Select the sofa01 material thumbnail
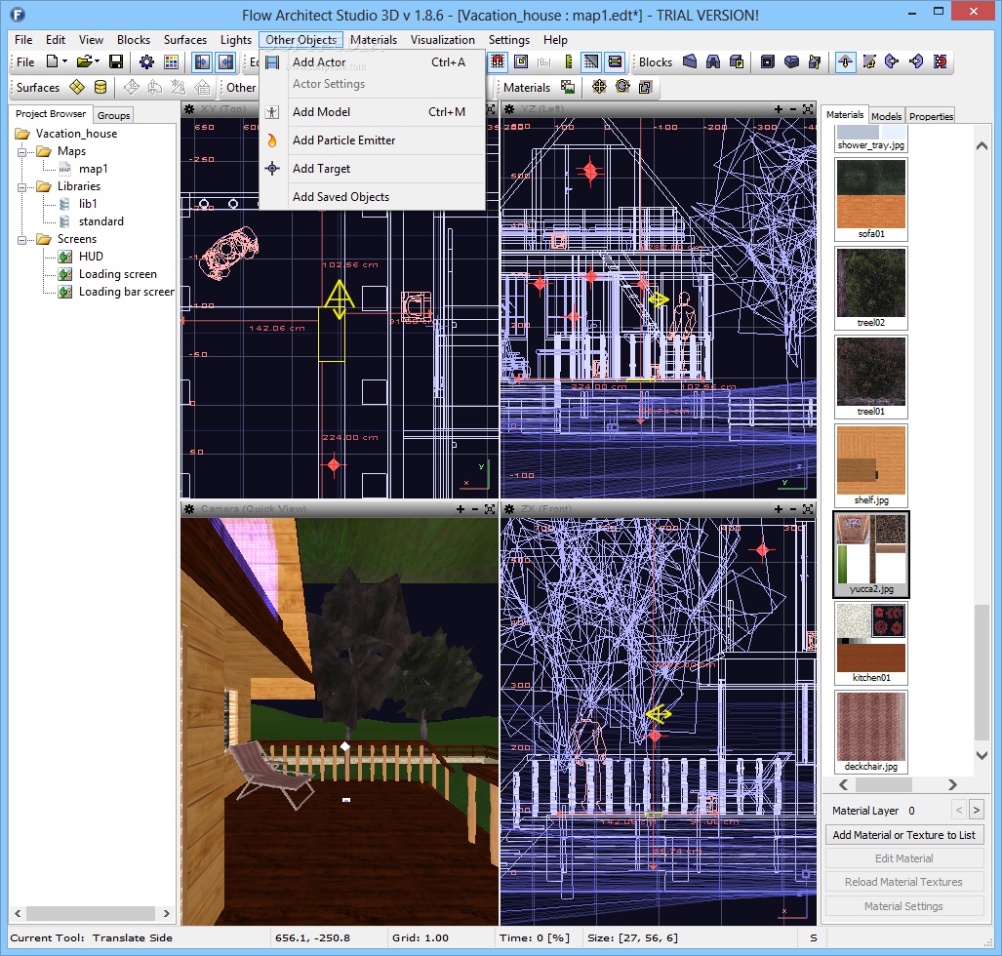The width and height of the screenshot is (1002, 956). 871,199
